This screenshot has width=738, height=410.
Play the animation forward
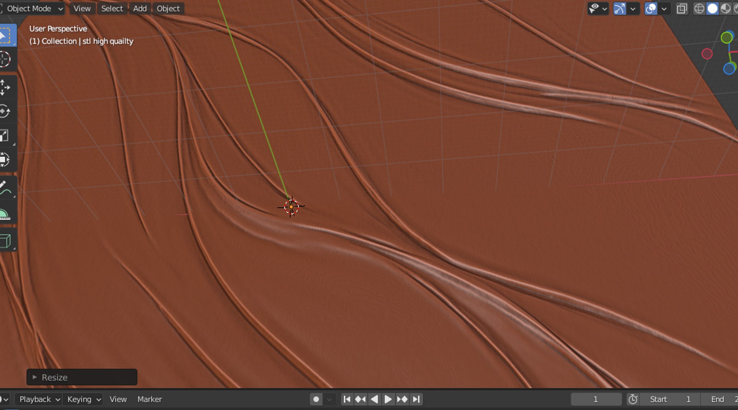388,399
